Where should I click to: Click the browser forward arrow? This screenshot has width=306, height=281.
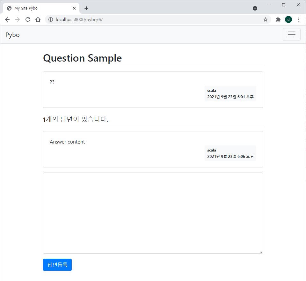18,19
